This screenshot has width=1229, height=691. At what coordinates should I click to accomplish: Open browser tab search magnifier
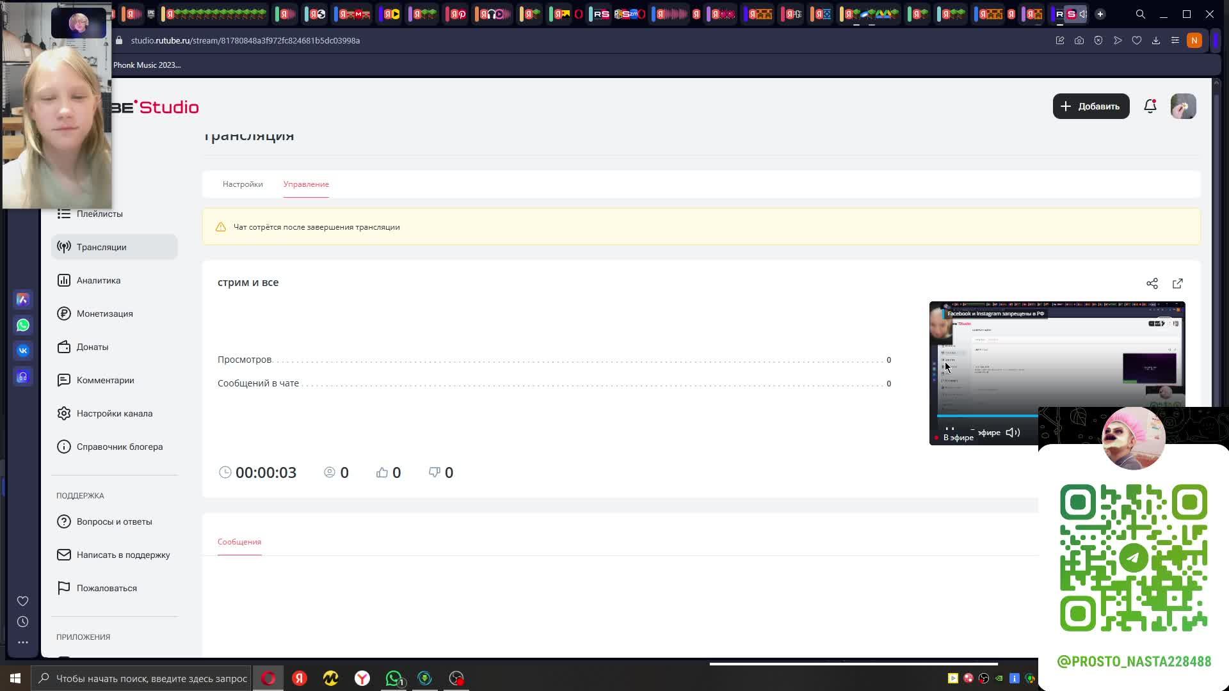(1141, 14)
